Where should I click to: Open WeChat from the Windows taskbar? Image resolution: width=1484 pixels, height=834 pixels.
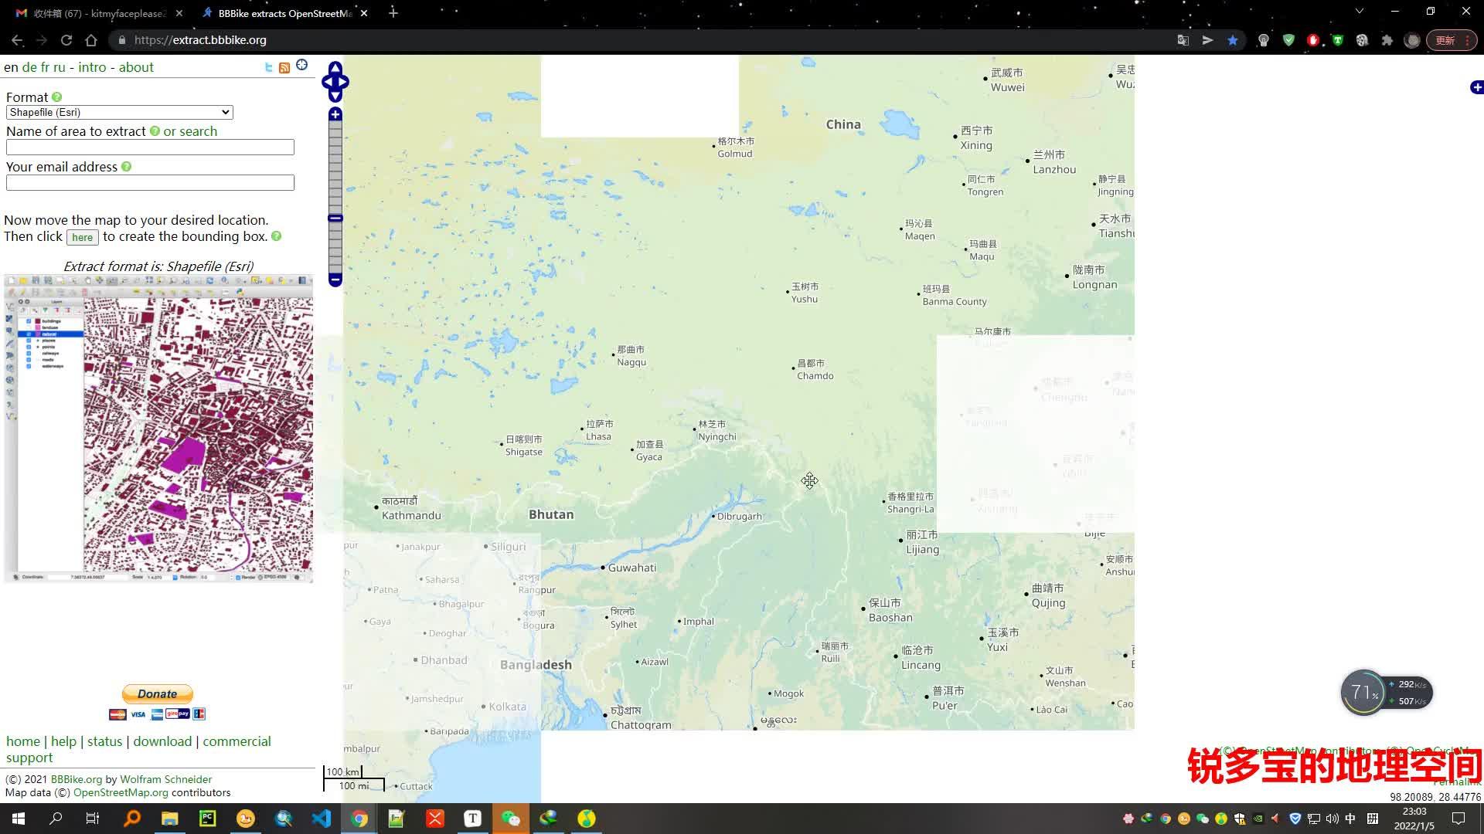click(x=511, y=819)
